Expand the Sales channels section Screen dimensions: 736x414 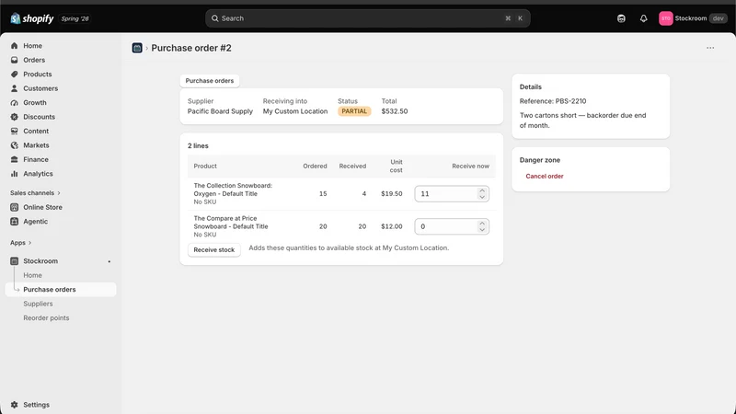35,193
